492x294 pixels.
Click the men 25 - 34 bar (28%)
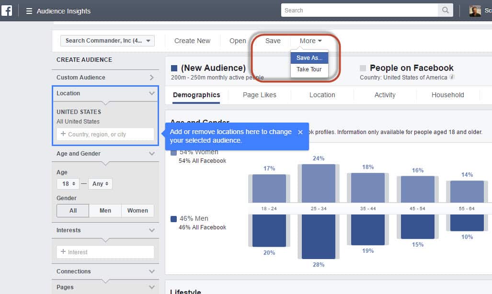pos(319,237)
